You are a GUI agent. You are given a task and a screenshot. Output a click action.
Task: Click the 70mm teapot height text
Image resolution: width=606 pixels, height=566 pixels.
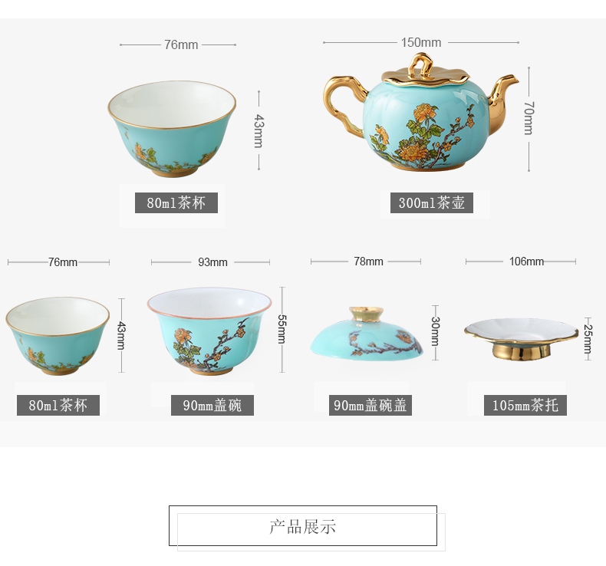point(529,118)
